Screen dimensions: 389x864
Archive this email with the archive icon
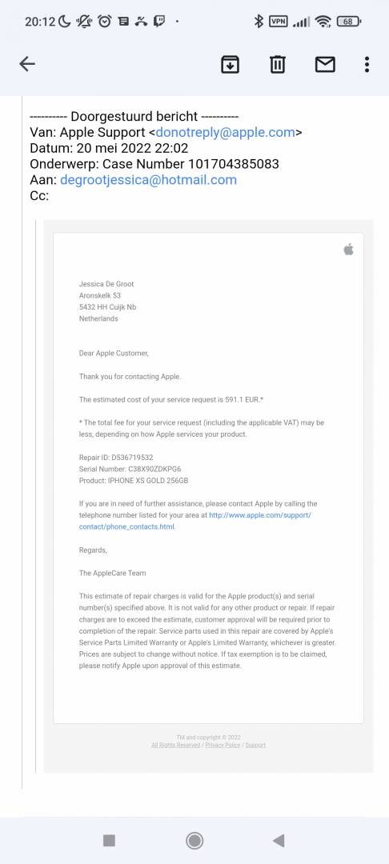(230, 65)
